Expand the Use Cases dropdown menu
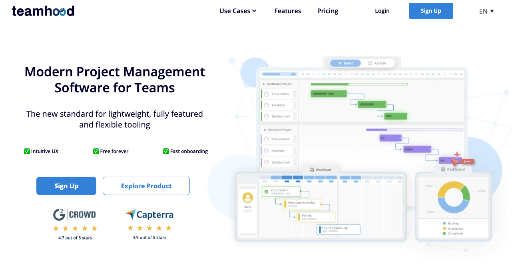Screen dimensions: 512x273 tap(238, 11)
